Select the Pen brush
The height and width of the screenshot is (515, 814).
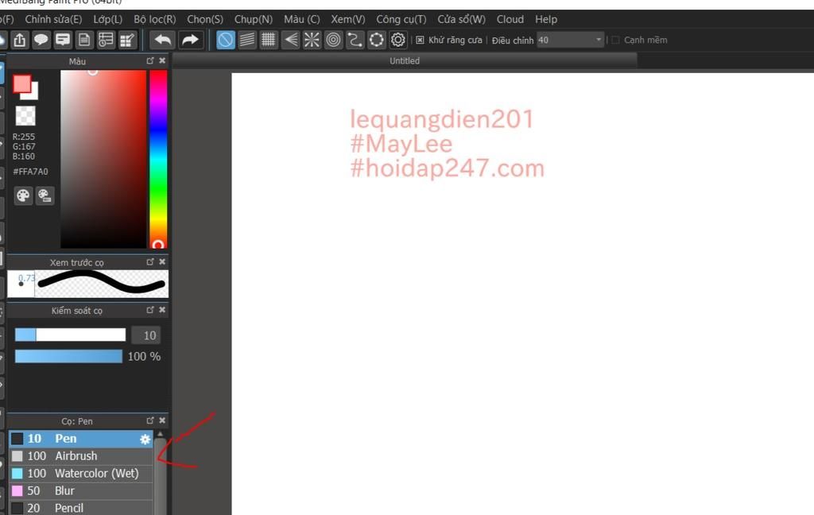click(81, 439)
